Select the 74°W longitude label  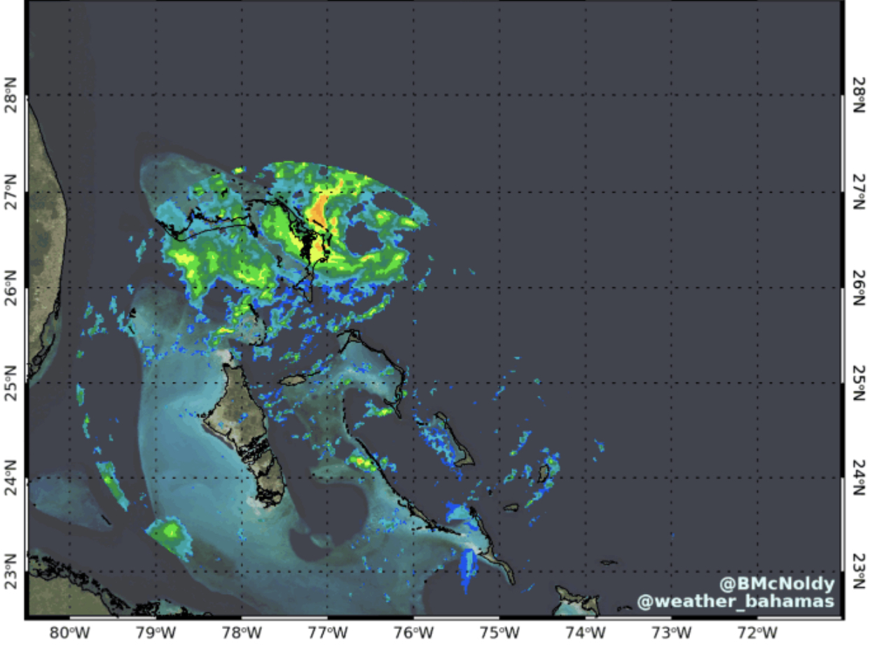tap(586, 633)
